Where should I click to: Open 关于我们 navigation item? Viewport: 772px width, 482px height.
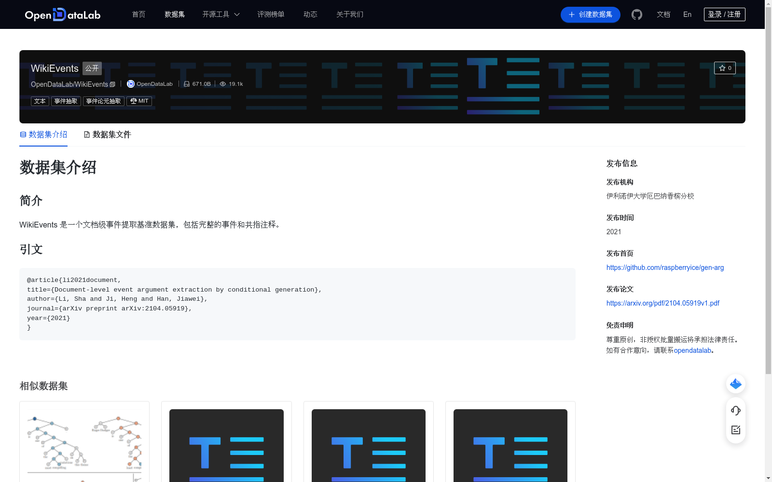(x=350, y=14)
